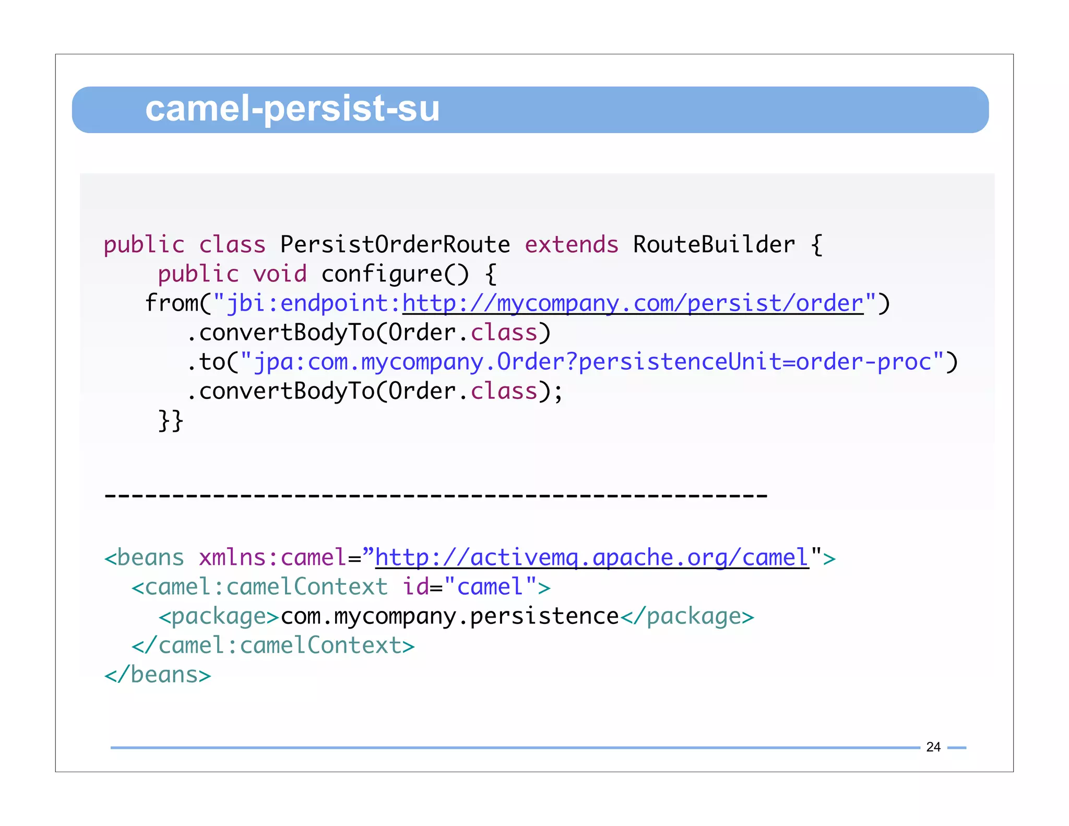Click the camel:camelContext id="camel" tag
The image size is (1069, 826).
tap(341, 587)
